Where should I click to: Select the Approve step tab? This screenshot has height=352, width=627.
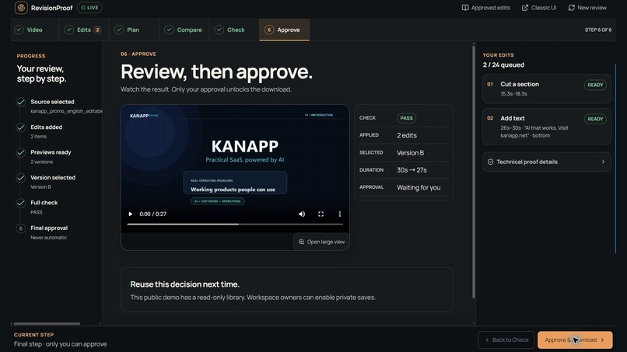tap(284, 30)
